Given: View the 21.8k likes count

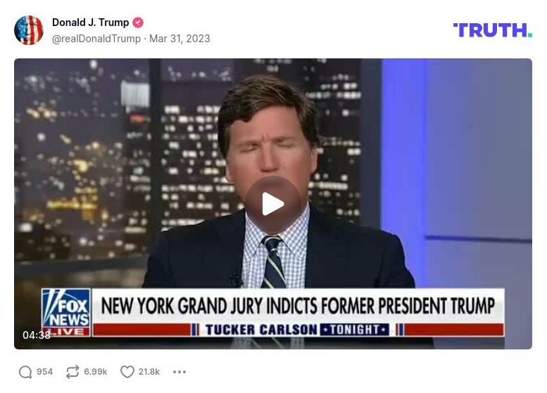Looking at the screenshot, I should (x=149, y=372).
